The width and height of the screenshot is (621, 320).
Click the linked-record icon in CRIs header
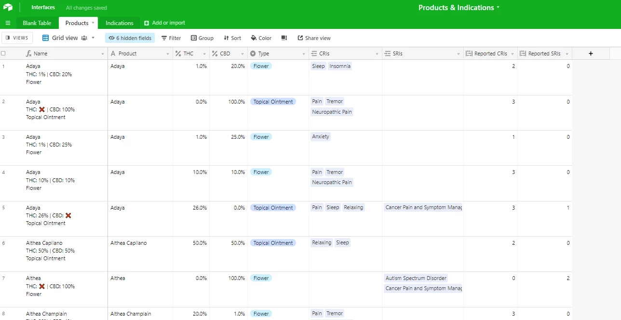314,53
